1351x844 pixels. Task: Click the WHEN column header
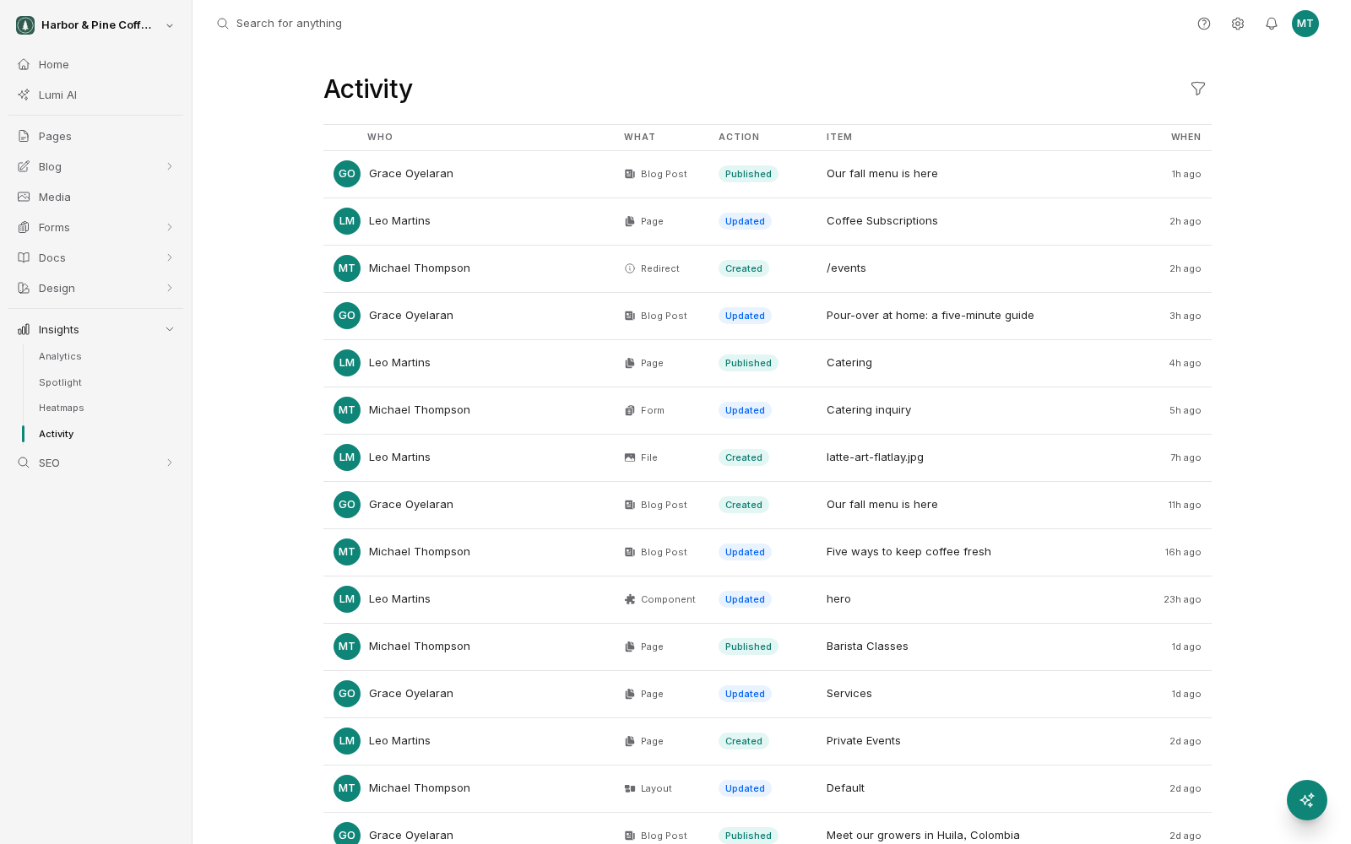pos(1186,137)
